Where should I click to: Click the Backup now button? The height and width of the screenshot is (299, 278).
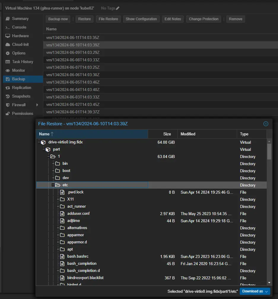[58, 19]
